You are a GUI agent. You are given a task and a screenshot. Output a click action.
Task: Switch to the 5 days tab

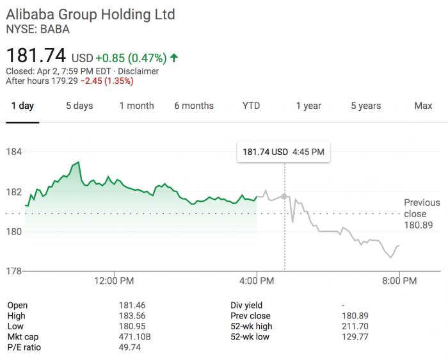[79, 106]
